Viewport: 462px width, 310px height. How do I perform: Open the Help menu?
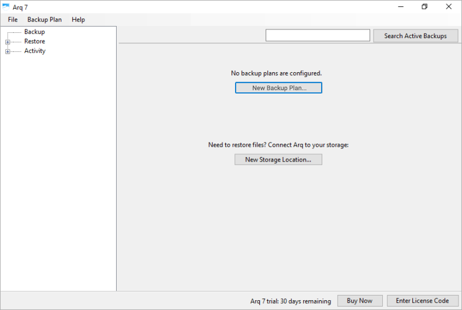[78, 20]
